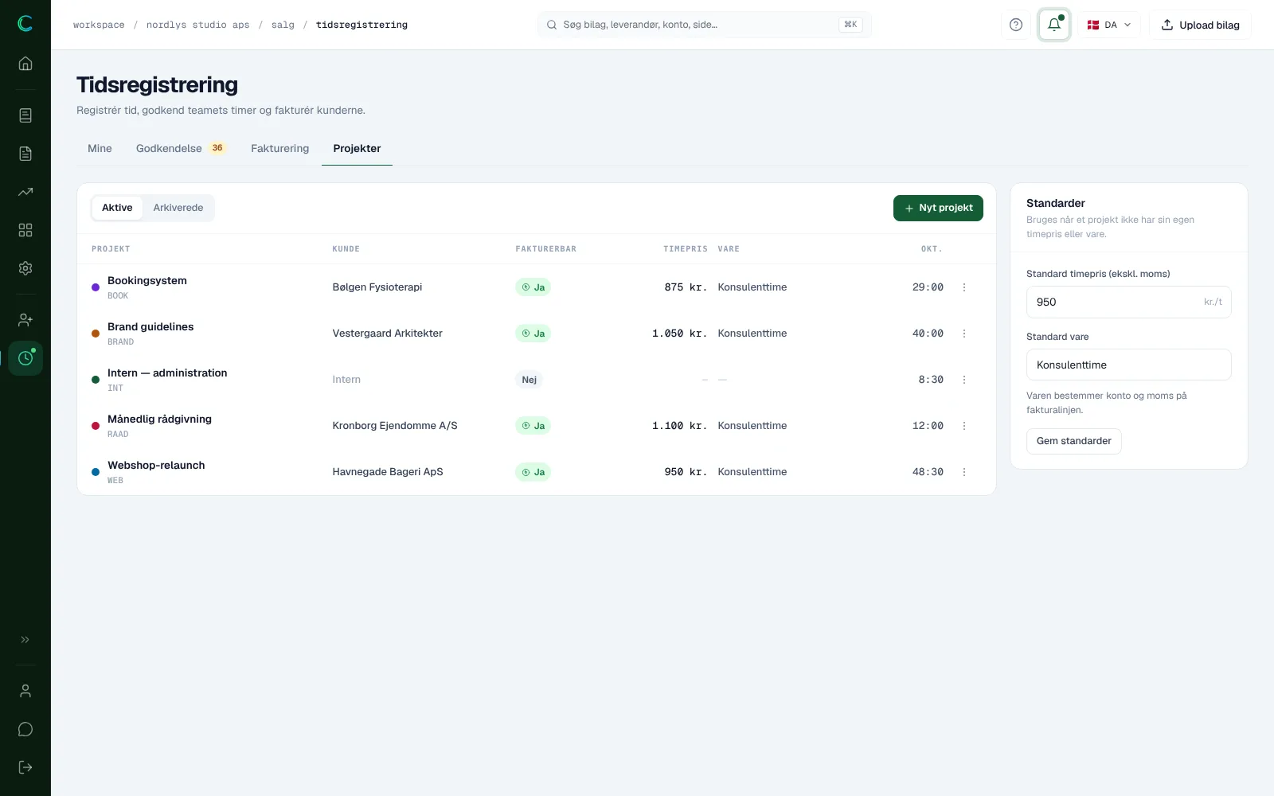The image size is (1274, 796).
Task: Click Ja badge in Webshop-relaunch row
Action: click(x=533, y=472)
